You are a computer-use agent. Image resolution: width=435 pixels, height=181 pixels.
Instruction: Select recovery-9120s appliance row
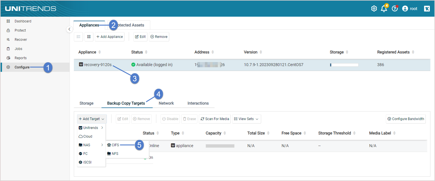[x=252, y=65]
